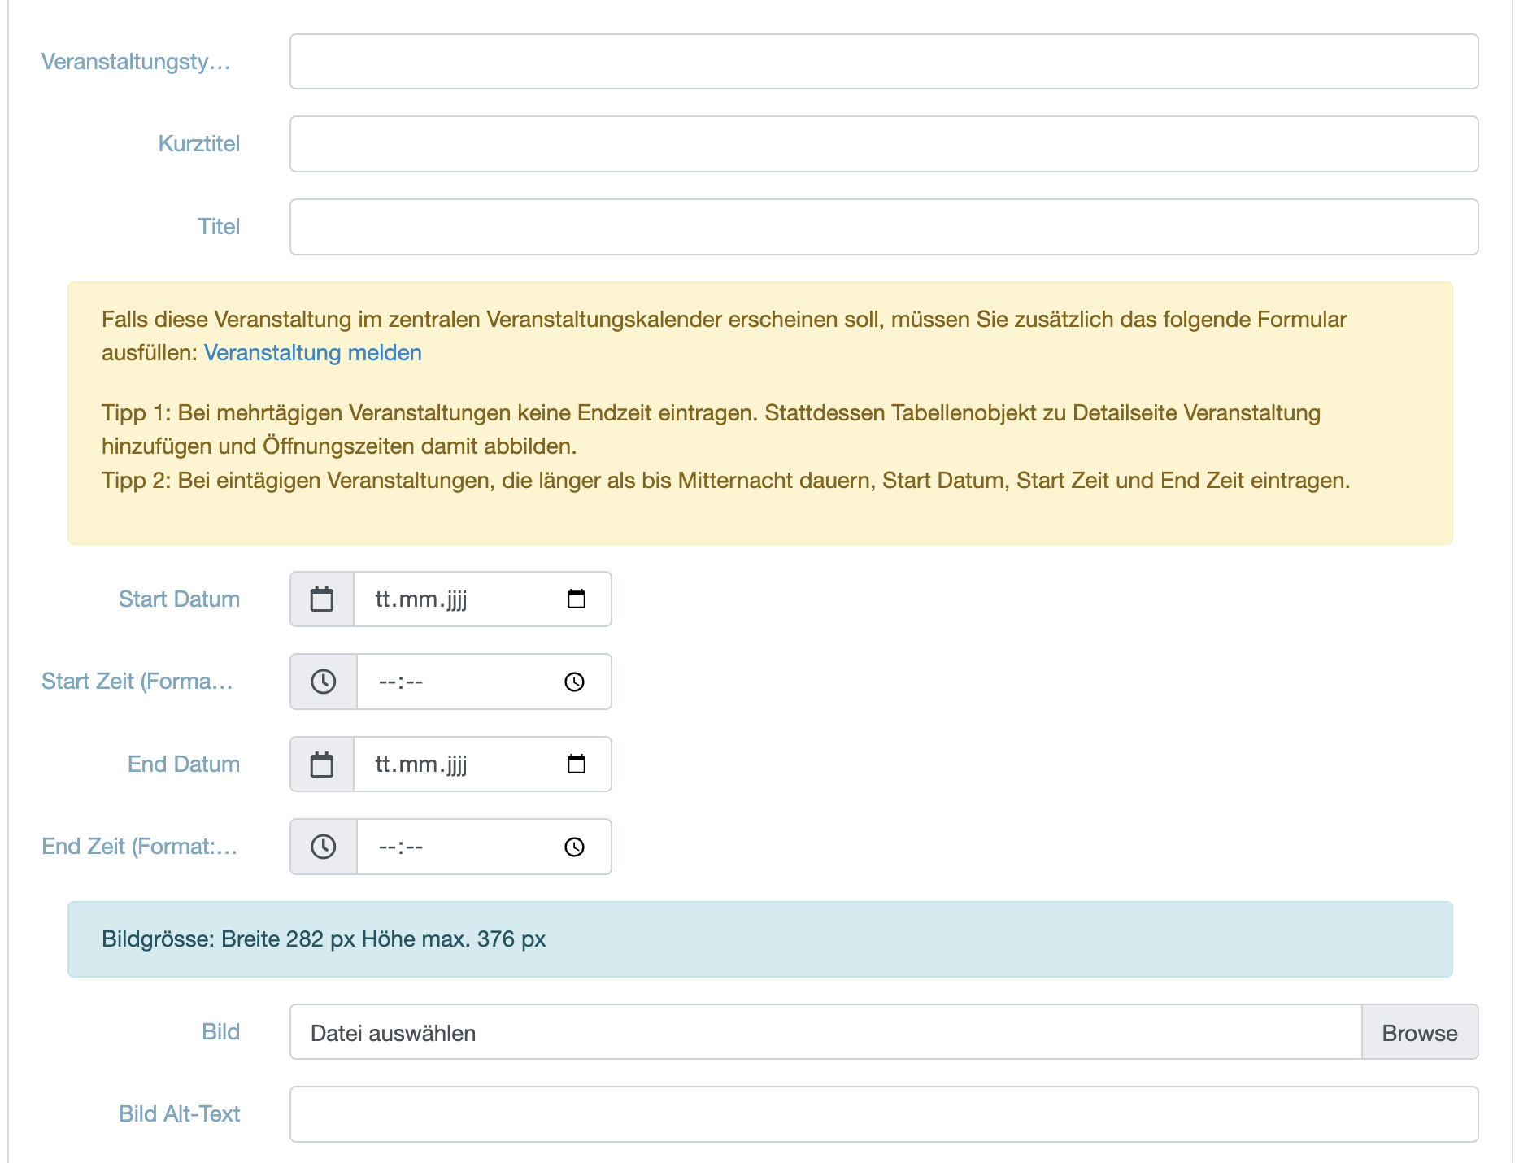Click the Tipp 1 mehrtägige Veranstaltungen text
This screenshot has width=1519, height=1163.
point(711,429)
